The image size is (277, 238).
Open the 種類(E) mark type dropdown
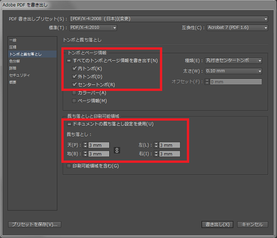(x=233, y=61)
